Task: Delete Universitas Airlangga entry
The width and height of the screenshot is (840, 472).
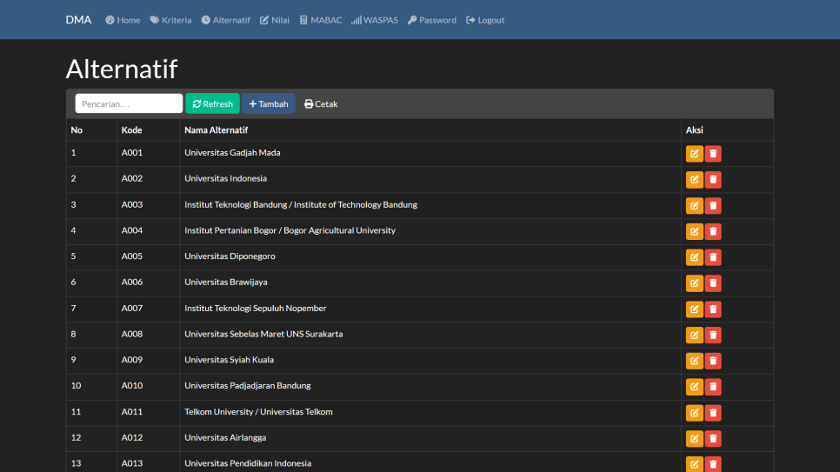Action: tap(713, 438)
